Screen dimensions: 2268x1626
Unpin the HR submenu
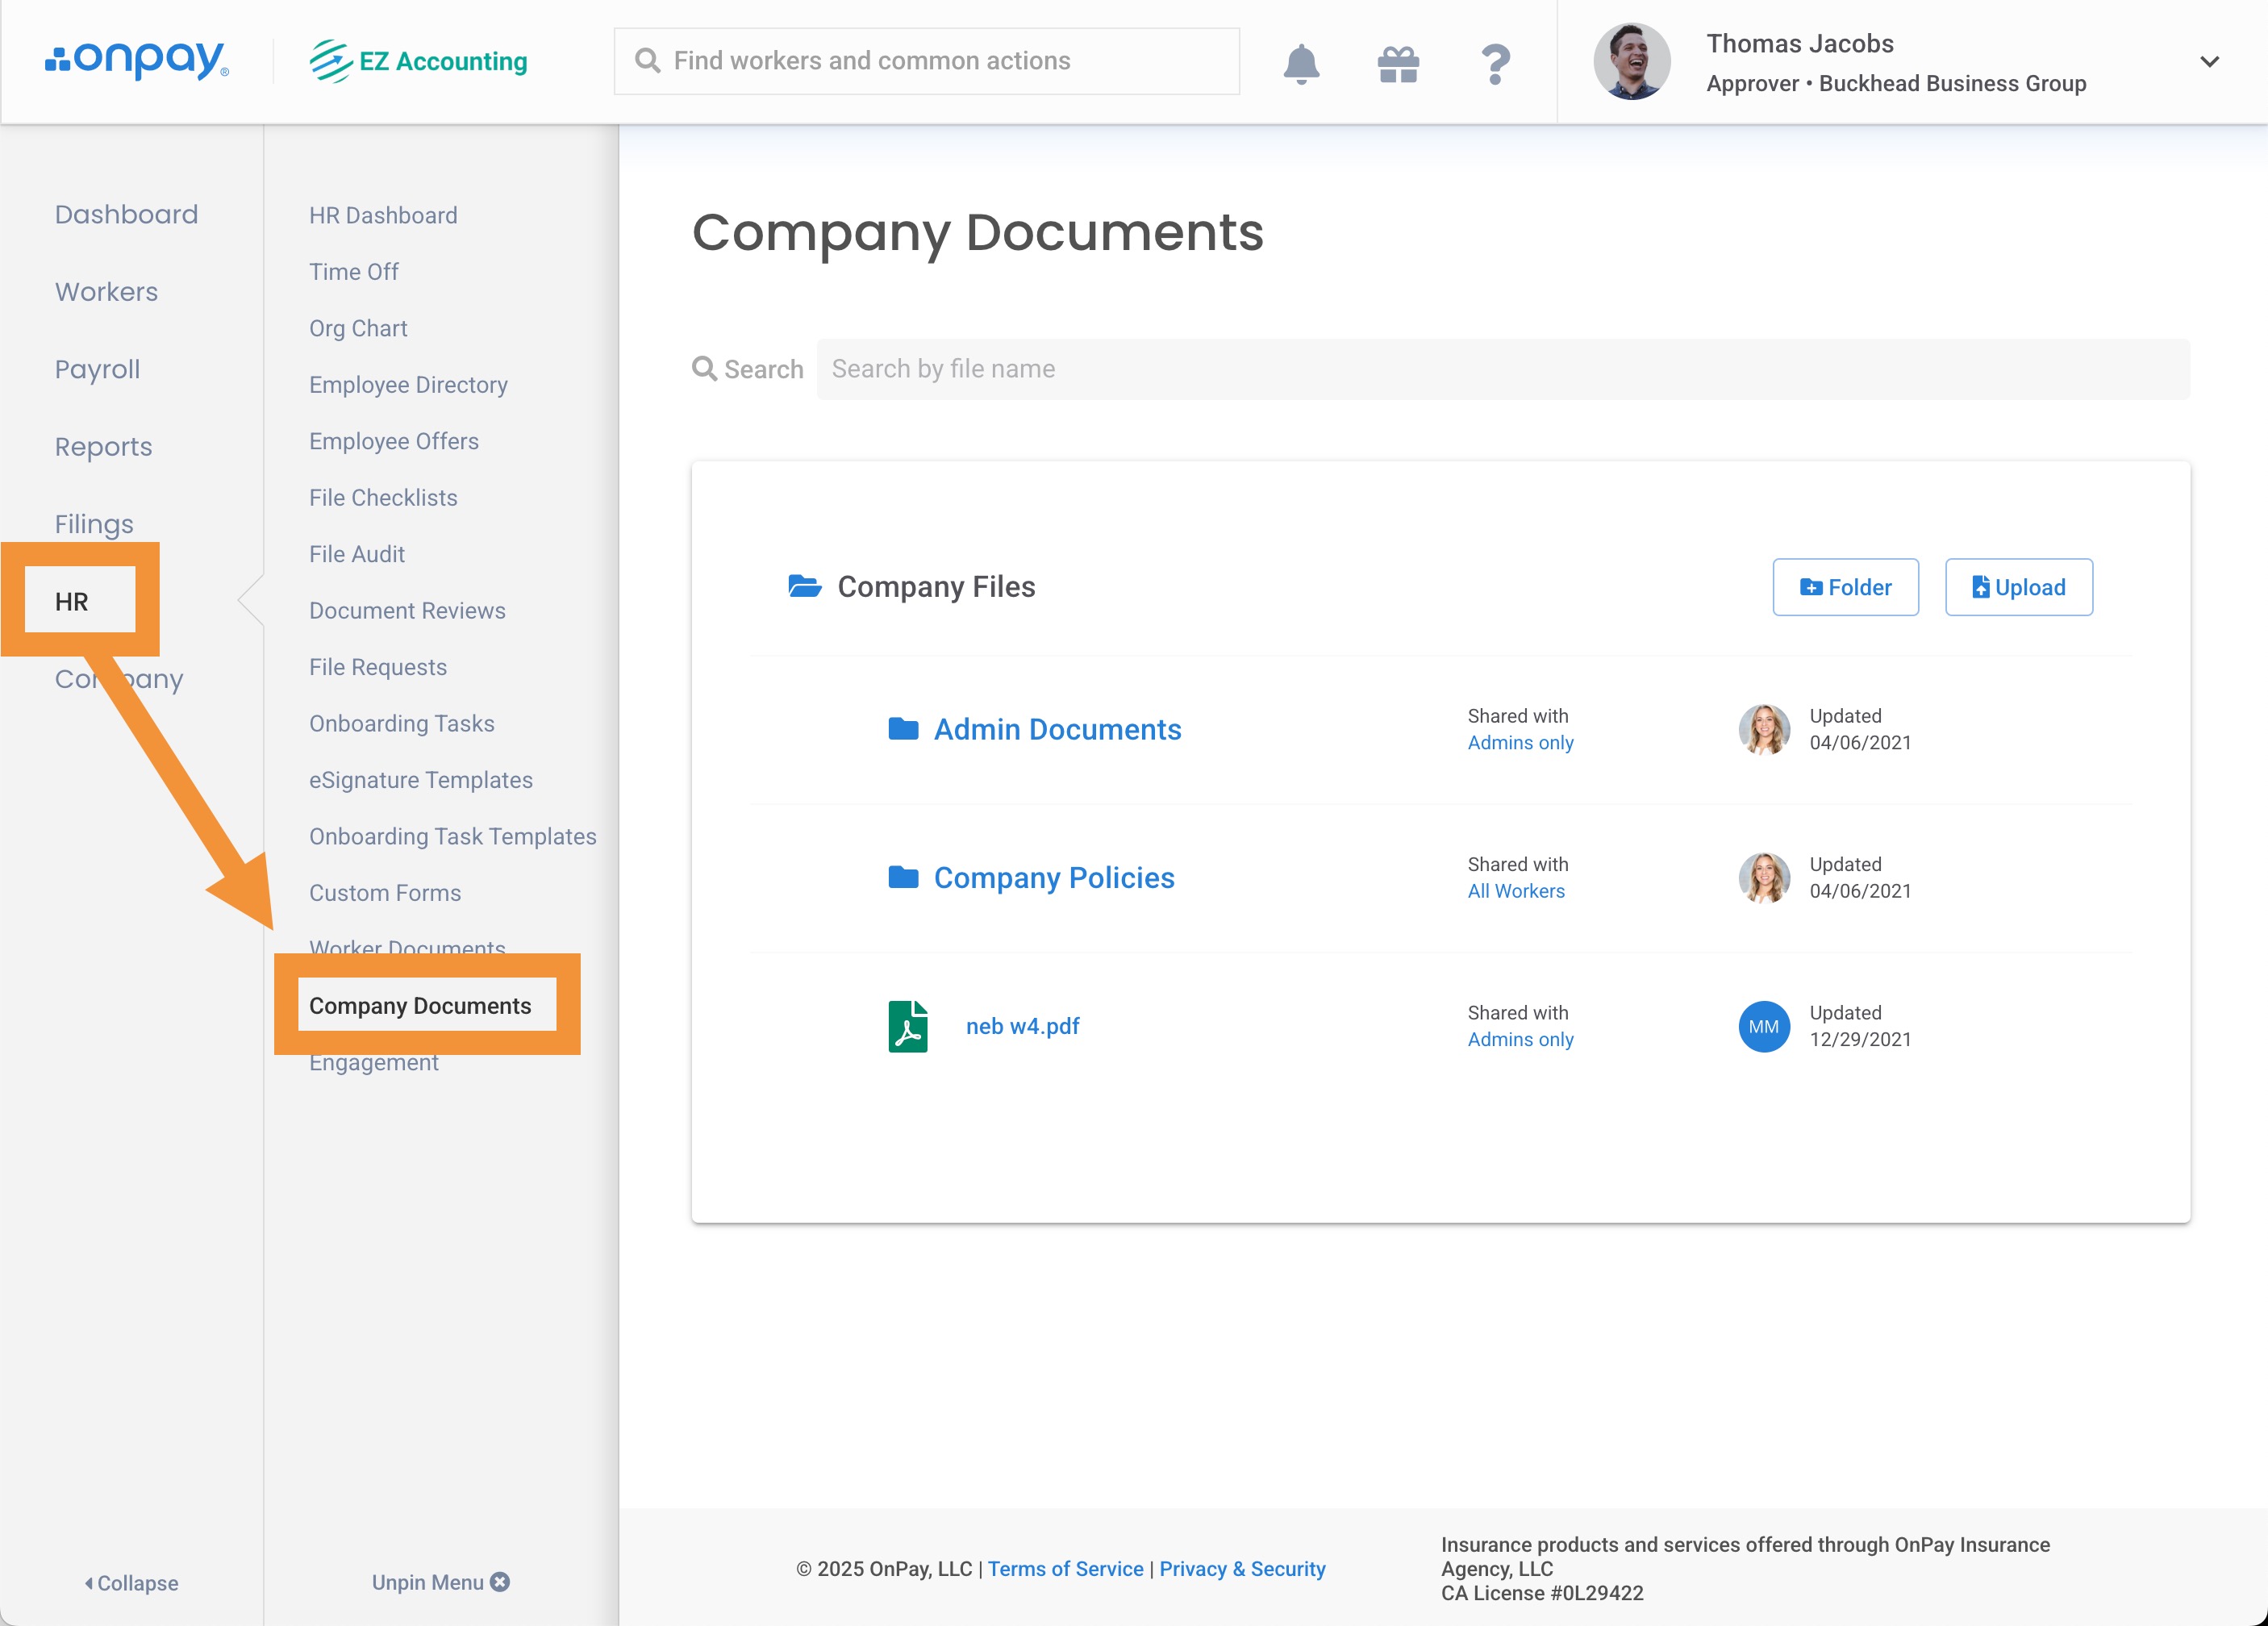(x=441, y=1582)
